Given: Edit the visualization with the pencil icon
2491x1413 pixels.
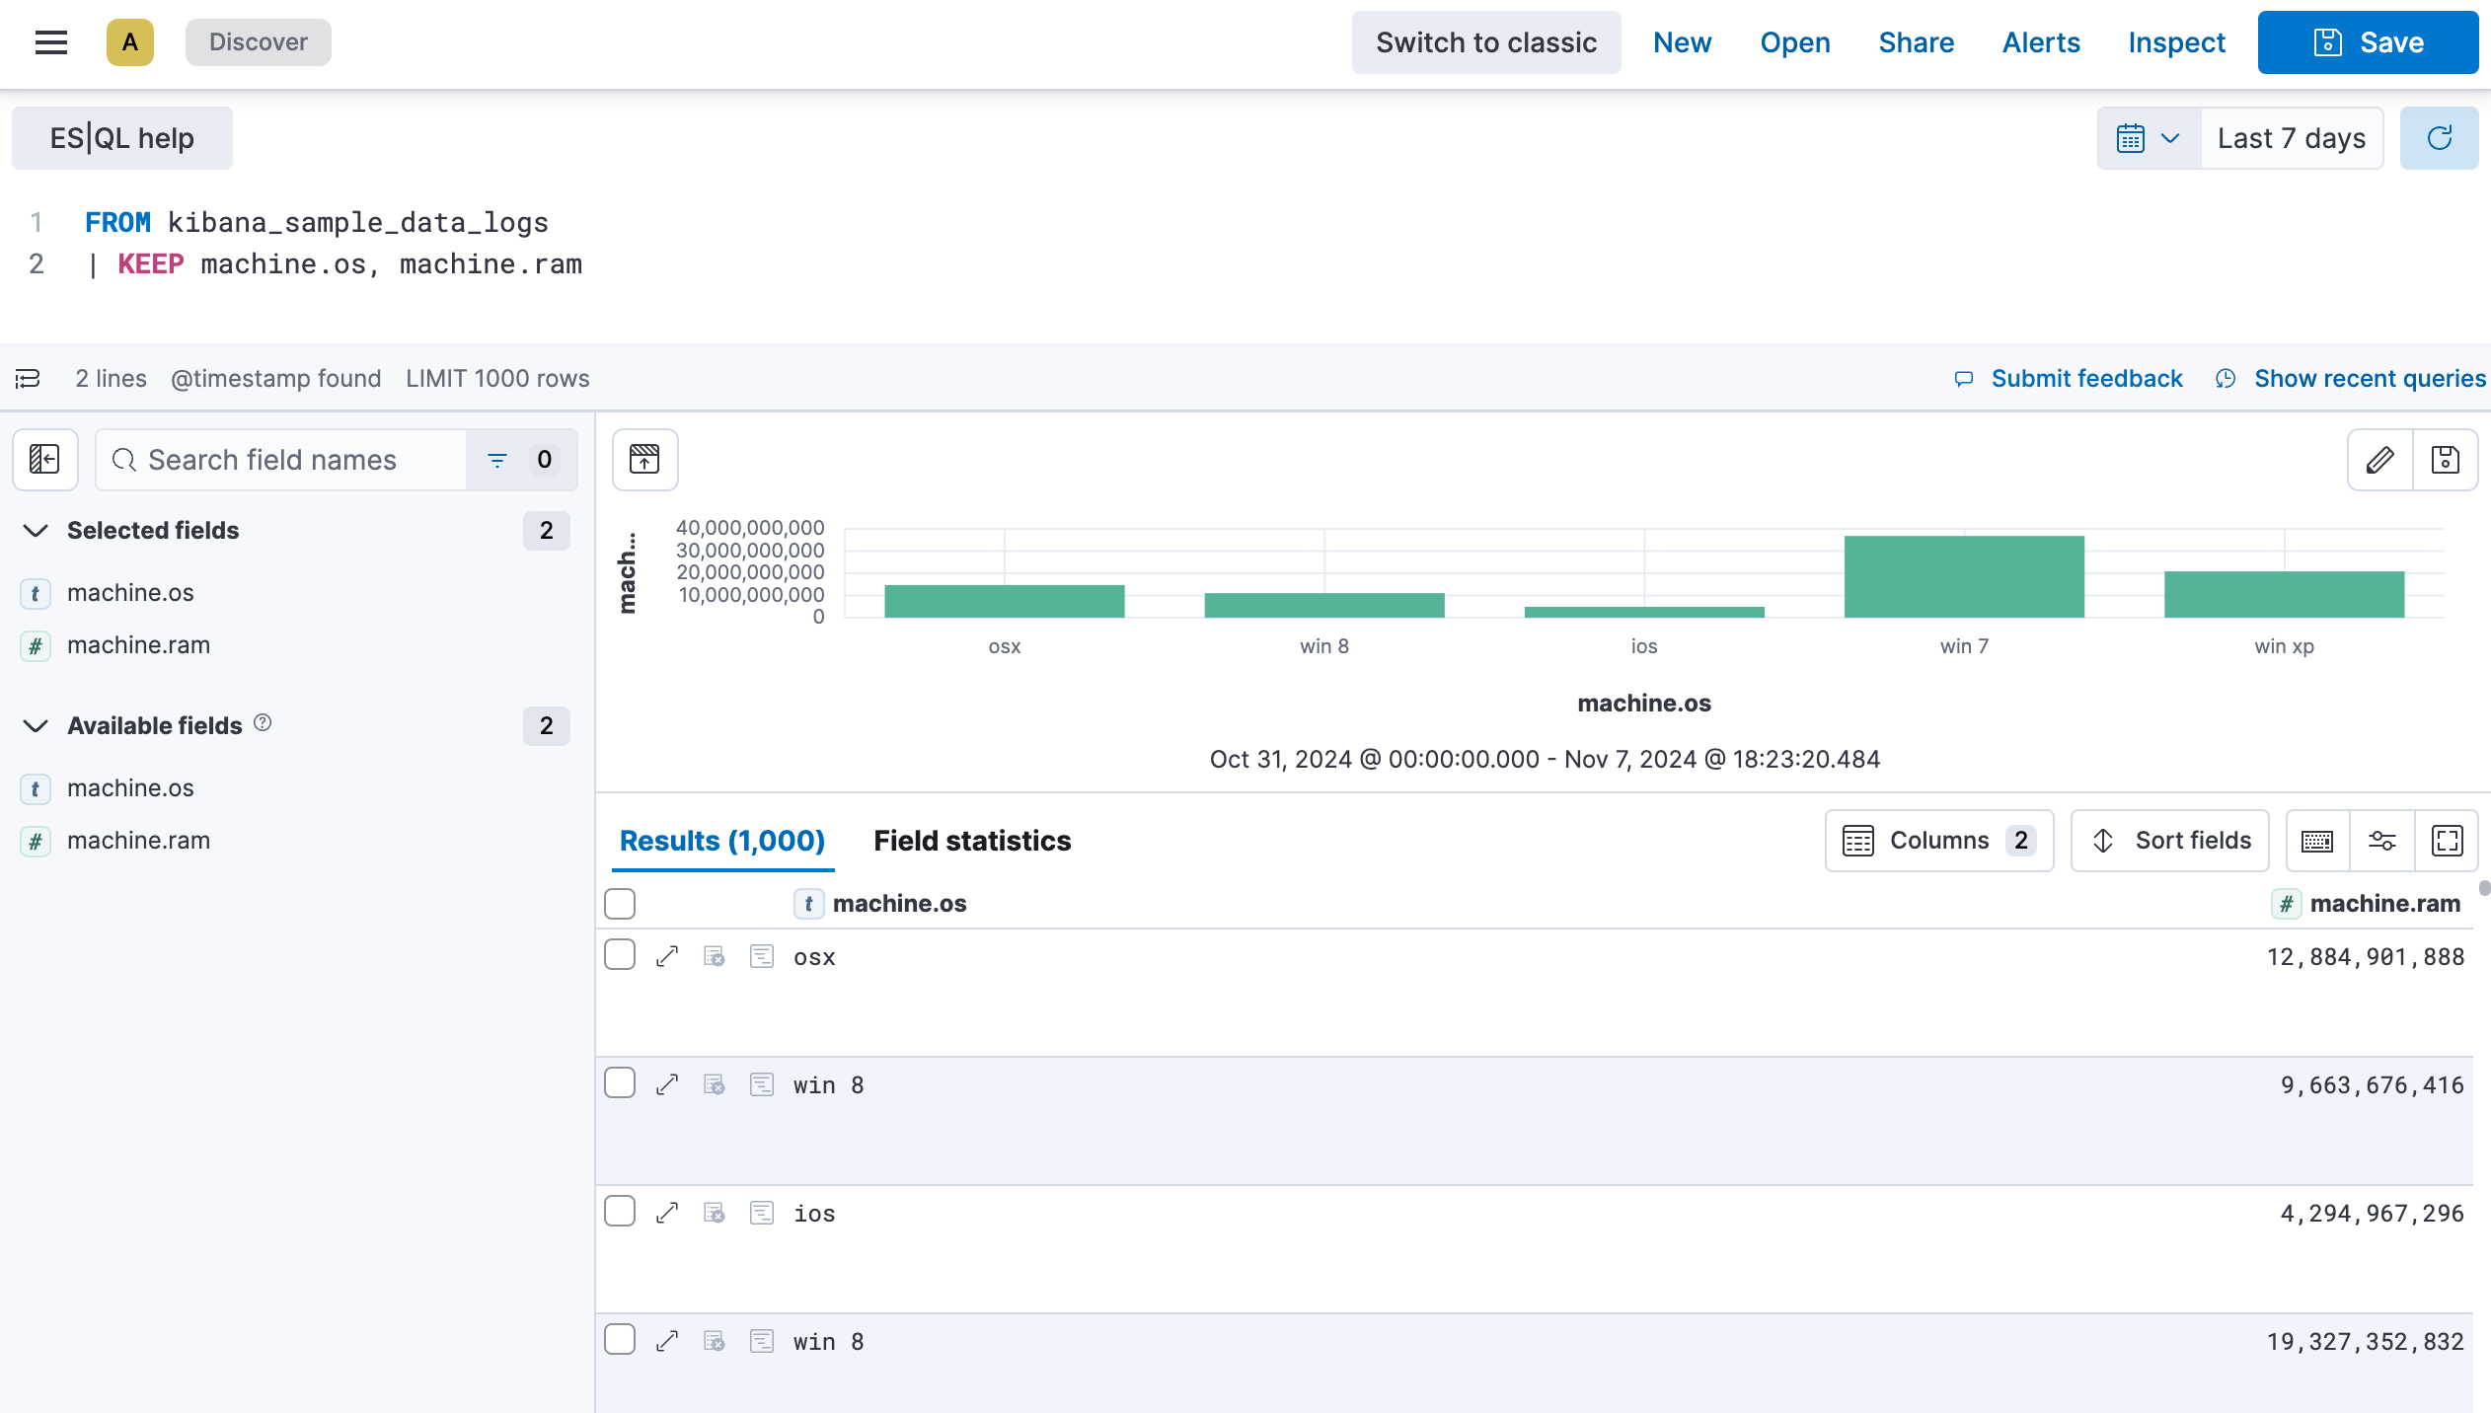Looking at the screenshot, I should tap(2379, 460).
